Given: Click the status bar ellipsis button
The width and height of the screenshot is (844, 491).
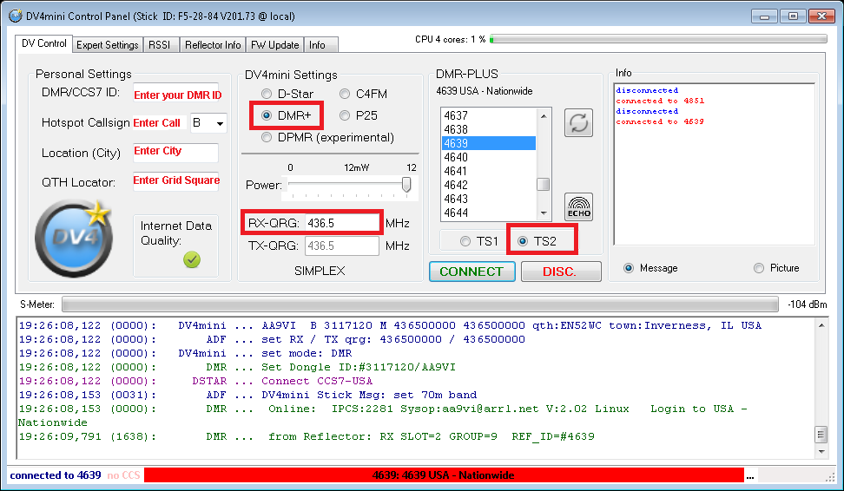Looking at the screenshot, I should (x=750, y=475).
